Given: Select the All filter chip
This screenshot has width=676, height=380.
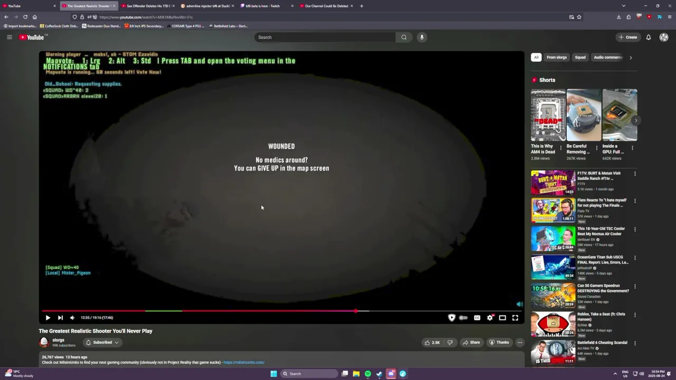Looking at the screenshot, I should tap(536, 58).
